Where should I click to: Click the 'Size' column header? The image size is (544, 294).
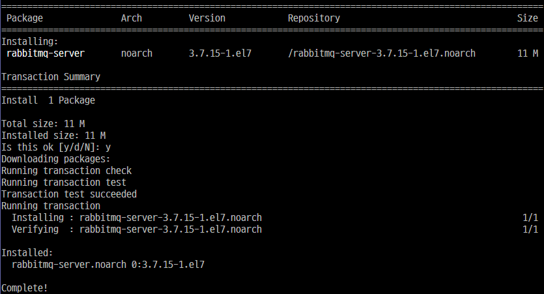pos(528,18)
